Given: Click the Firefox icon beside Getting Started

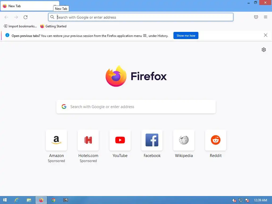Looking at the screenshot, I should pos(42,26).
